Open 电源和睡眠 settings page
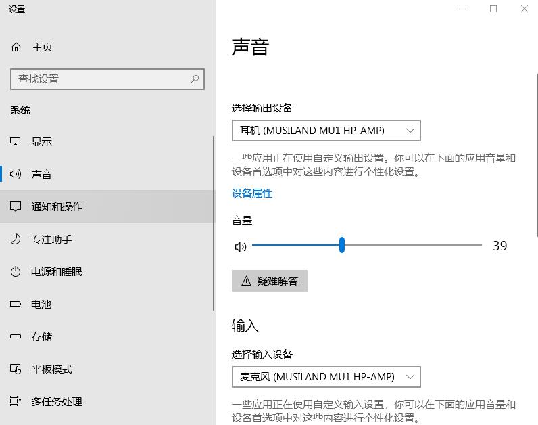 [x=56, y=271]
